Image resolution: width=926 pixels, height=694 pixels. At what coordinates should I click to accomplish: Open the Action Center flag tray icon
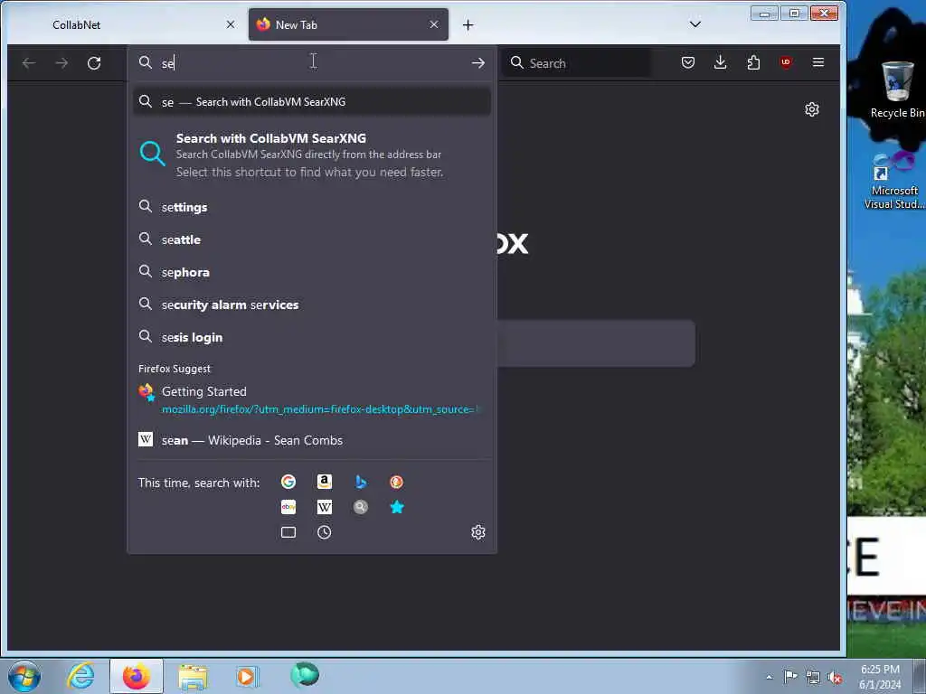point(790,677)
